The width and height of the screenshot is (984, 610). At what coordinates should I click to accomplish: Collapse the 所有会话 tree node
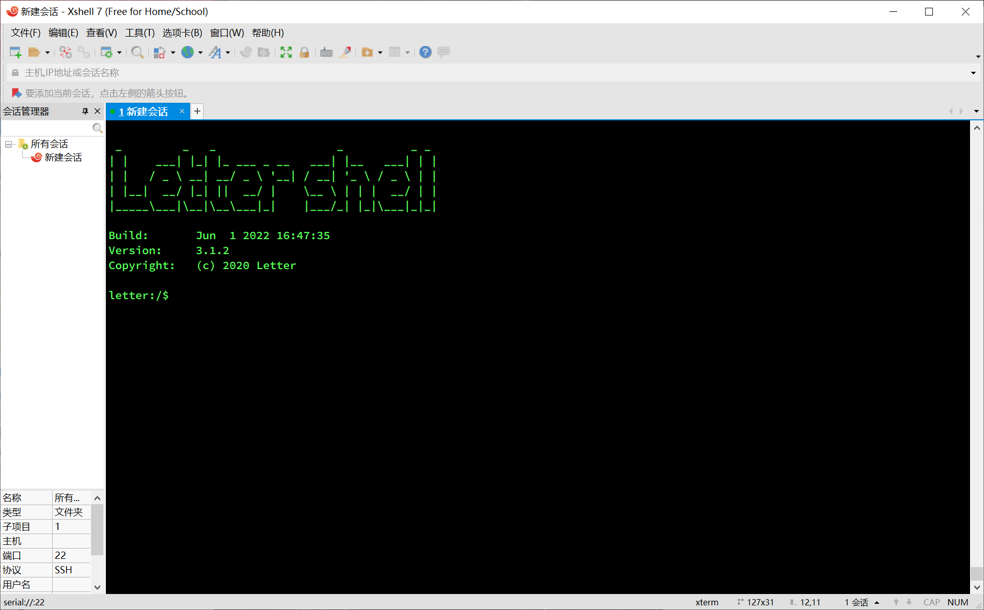tap(8, 144)
